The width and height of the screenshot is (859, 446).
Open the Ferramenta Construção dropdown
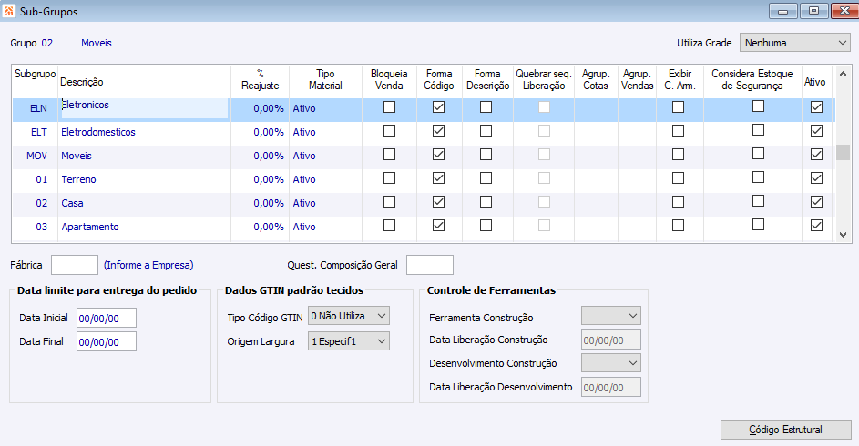click(x=611, y=316)
